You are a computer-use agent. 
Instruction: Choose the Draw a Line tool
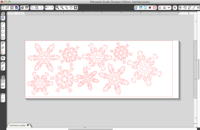(3, 24)
